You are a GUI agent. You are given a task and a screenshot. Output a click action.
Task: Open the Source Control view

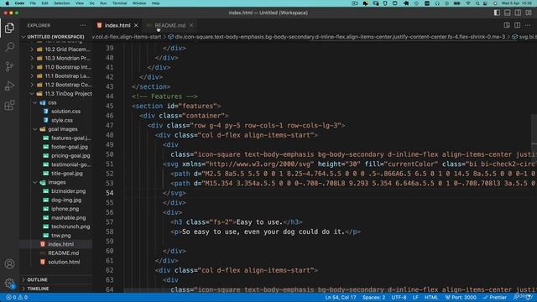[9, 66]
